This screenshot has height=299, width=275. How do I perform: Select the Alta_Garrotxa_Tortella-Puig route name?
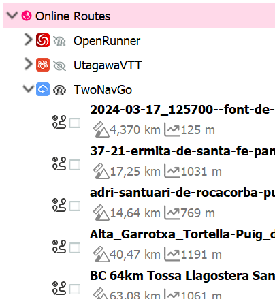[x=182, y=234]
